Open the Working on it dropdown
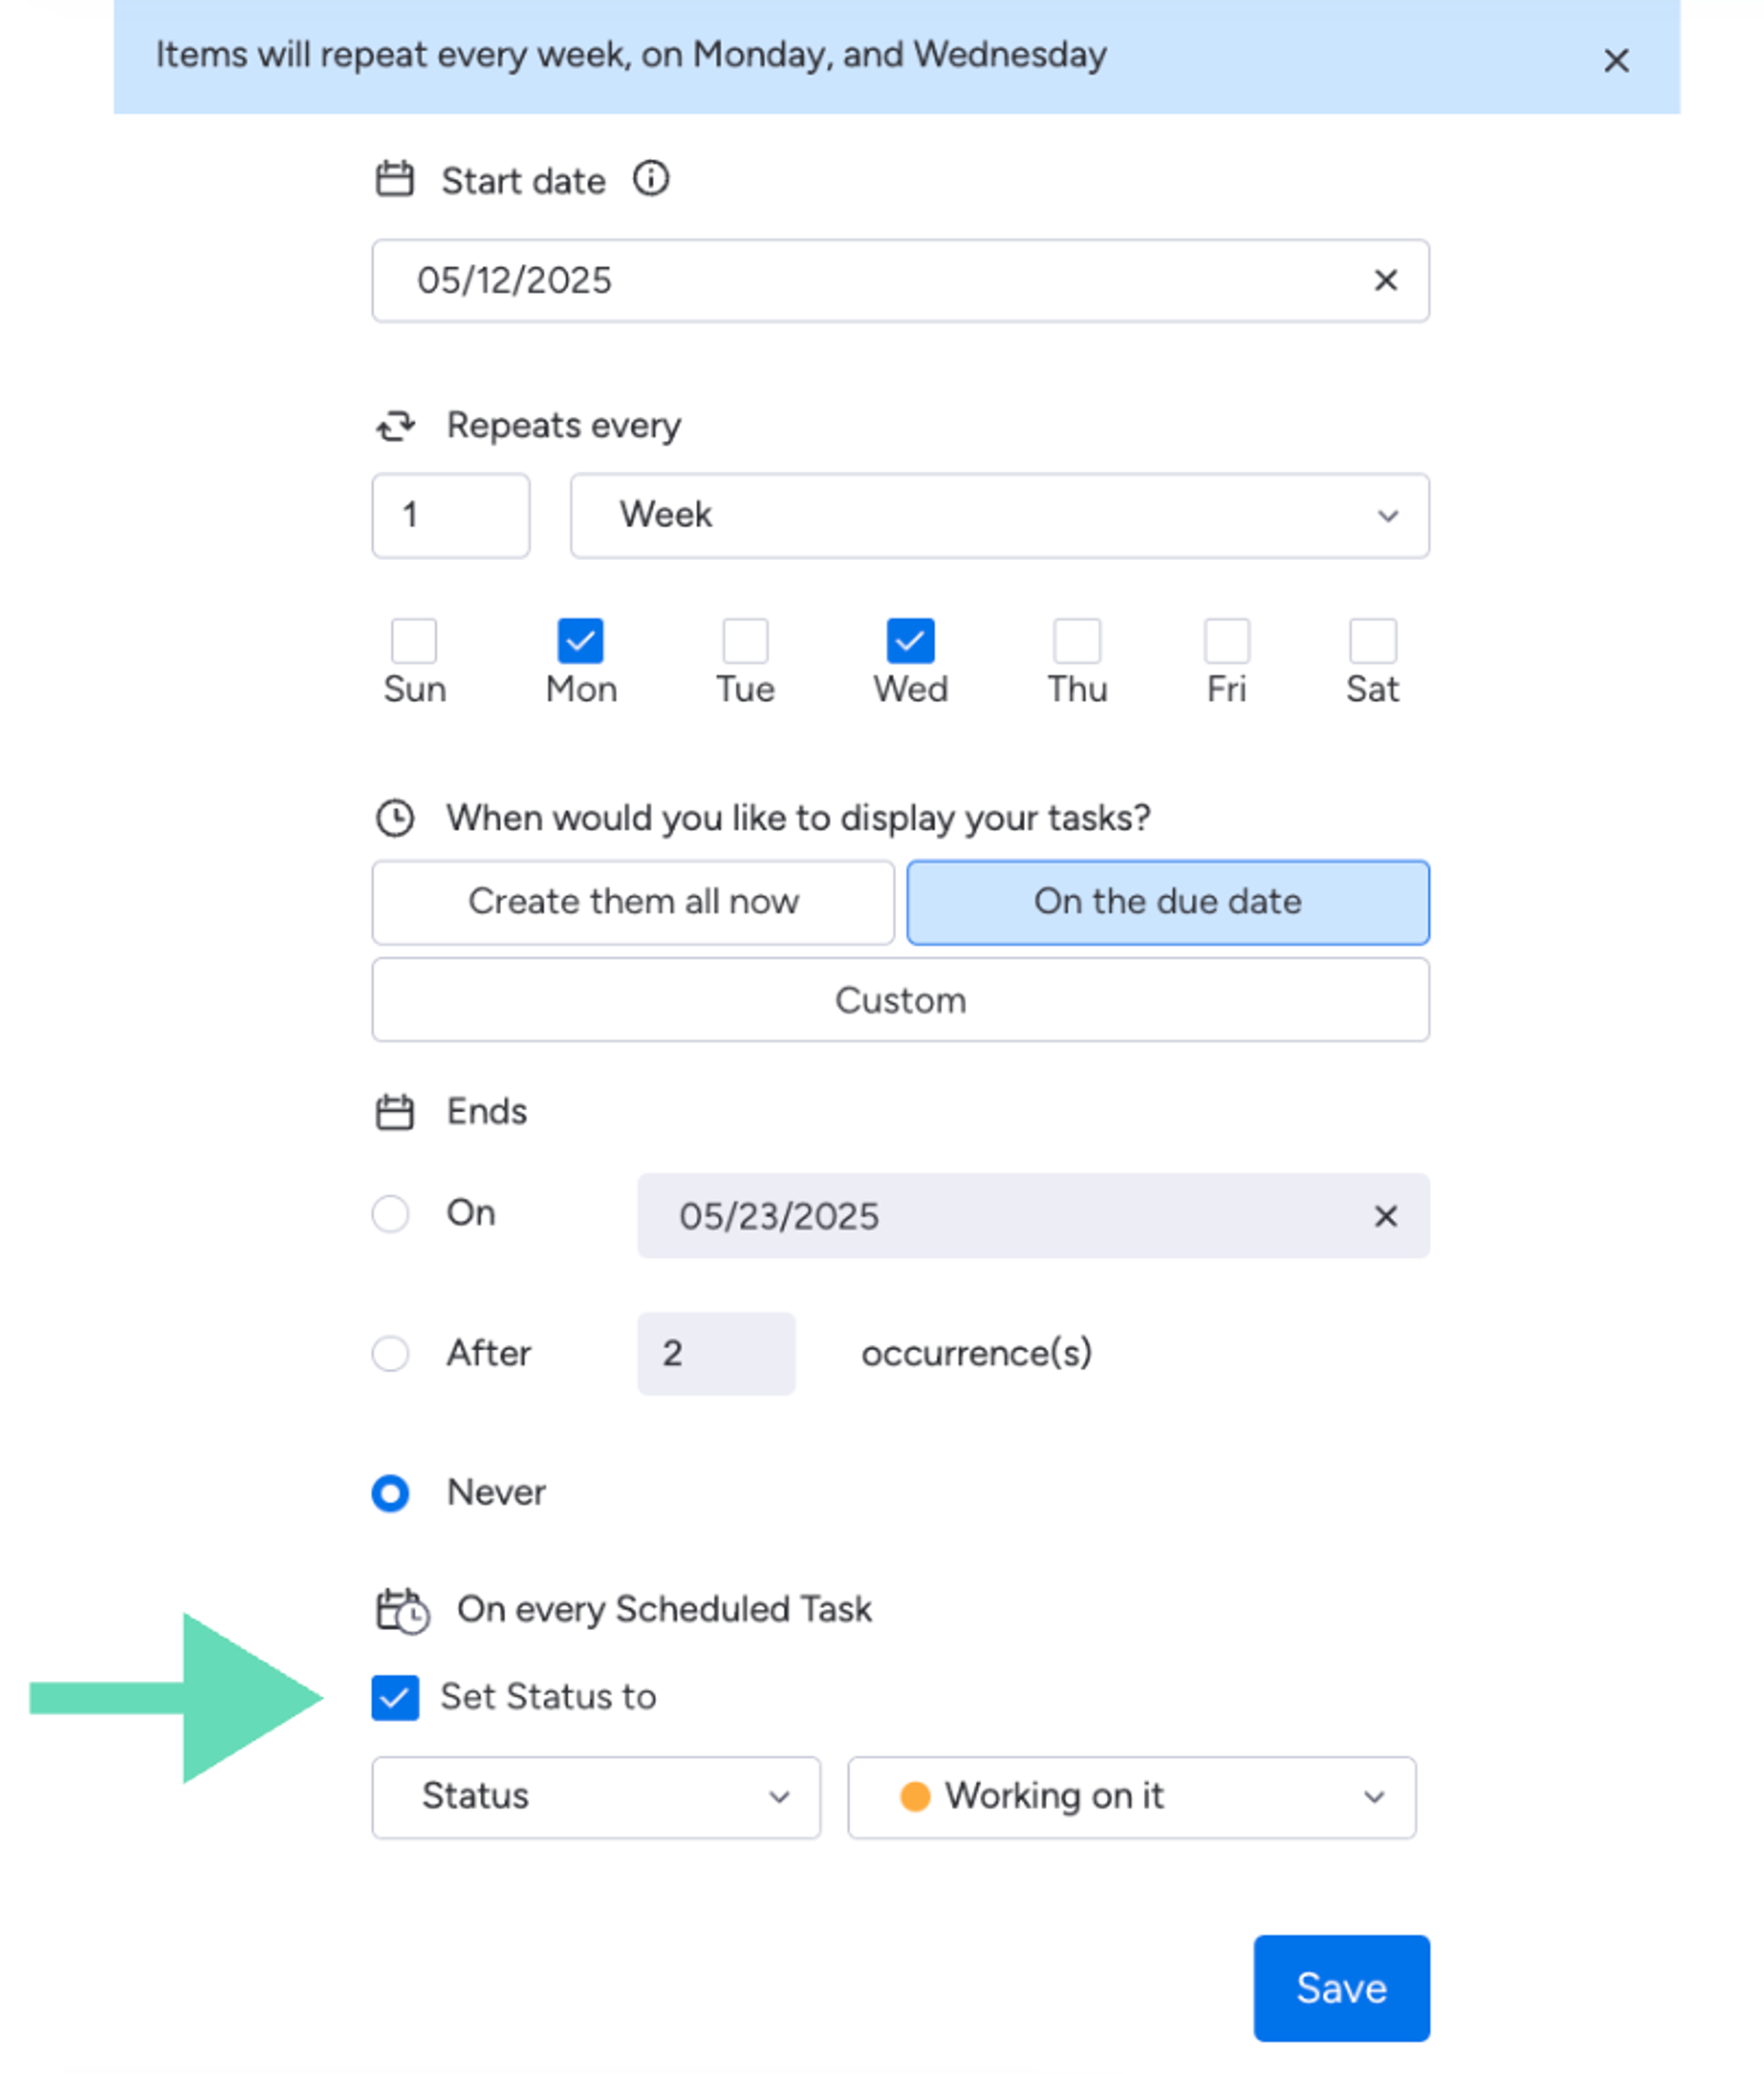This screenshot has width=1764, height=2074. pyautogui.click(x=1132, y=1797)
